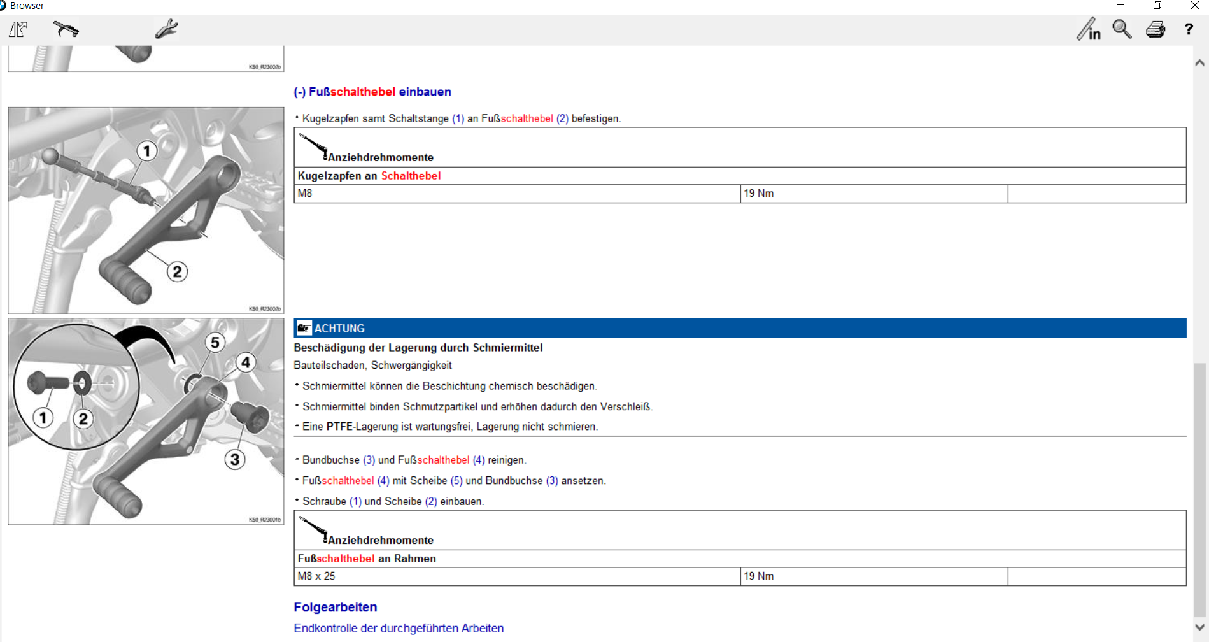Open search with the magnifying glass
The width and height of the screenshot is (1209, 642).
tap(1122, 29)
